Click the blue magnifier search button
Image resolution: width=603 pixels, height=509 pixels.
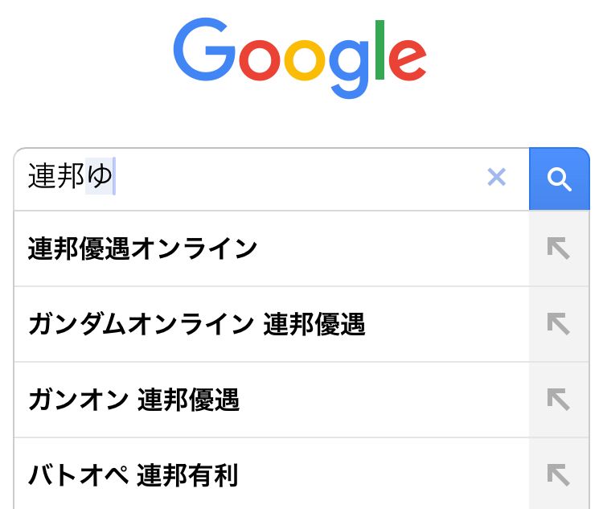559,179
